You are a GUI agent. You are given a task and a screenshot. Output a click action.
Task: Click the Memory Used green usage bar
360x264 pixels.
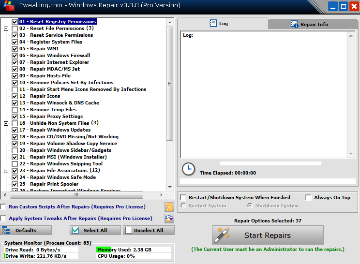[x=104, y=249]
